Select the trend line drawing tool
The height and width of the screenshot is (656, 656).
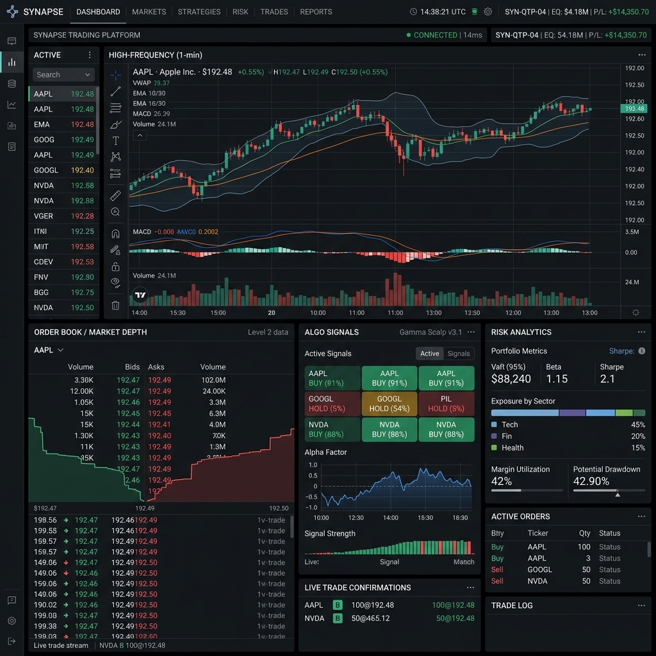pyautogui.click(x=115, y=91)
